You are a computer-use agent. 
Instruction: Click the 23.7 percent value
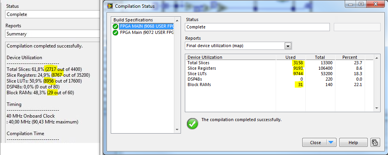pyautogui.click(x=358, y=63)
